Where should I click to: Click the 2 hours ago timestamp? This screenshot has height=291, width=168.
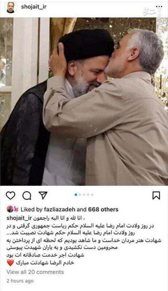pyautogui.click(x=20, y=281)
